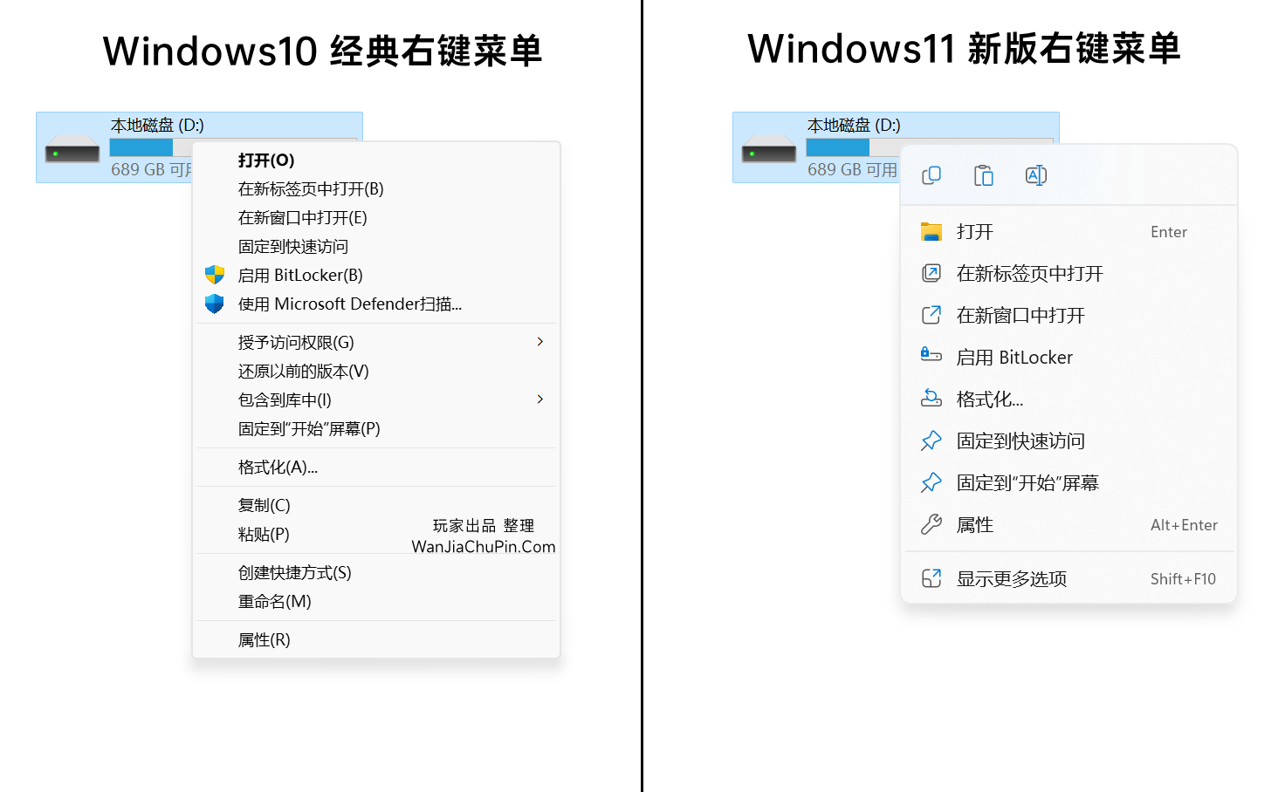Open 显示更多选项 in Windows 11 menu
The width and height of the screenshot is (1285, 792).
(1011, 577)
